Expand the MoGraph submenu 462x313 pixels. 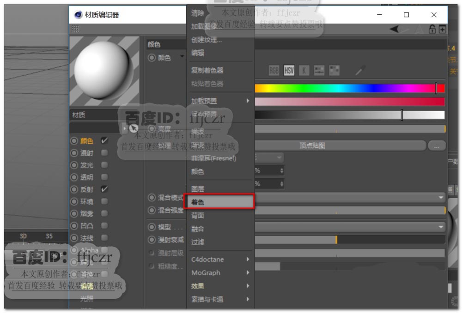tap(217, 272)
